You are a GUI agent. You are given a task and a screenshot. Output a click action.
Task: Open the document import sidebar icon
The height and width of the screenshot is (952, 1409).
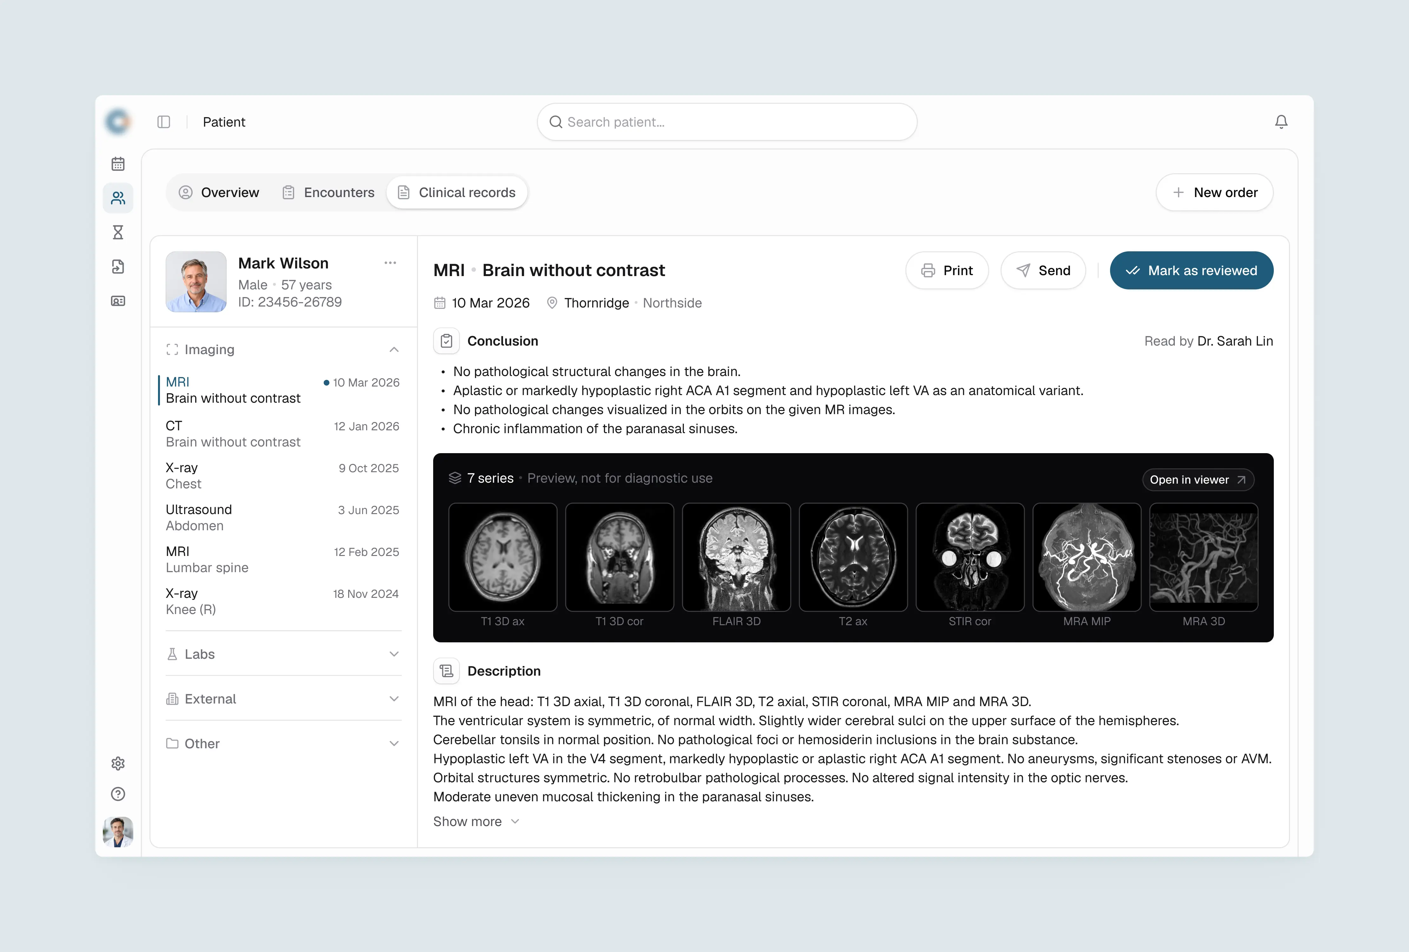118,267
